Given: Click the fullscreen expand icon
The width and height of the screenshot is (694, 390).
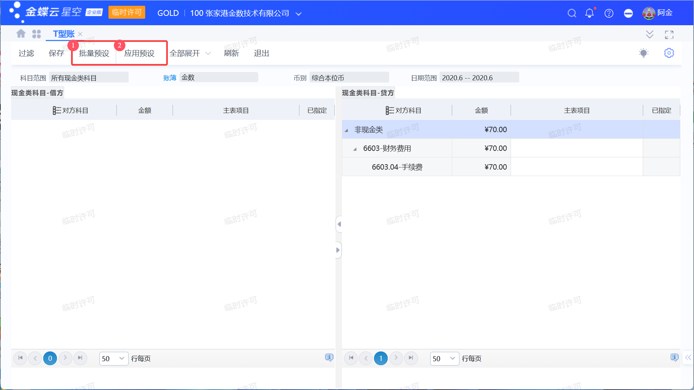Looking at the screenshot, I should coord(669,35).
